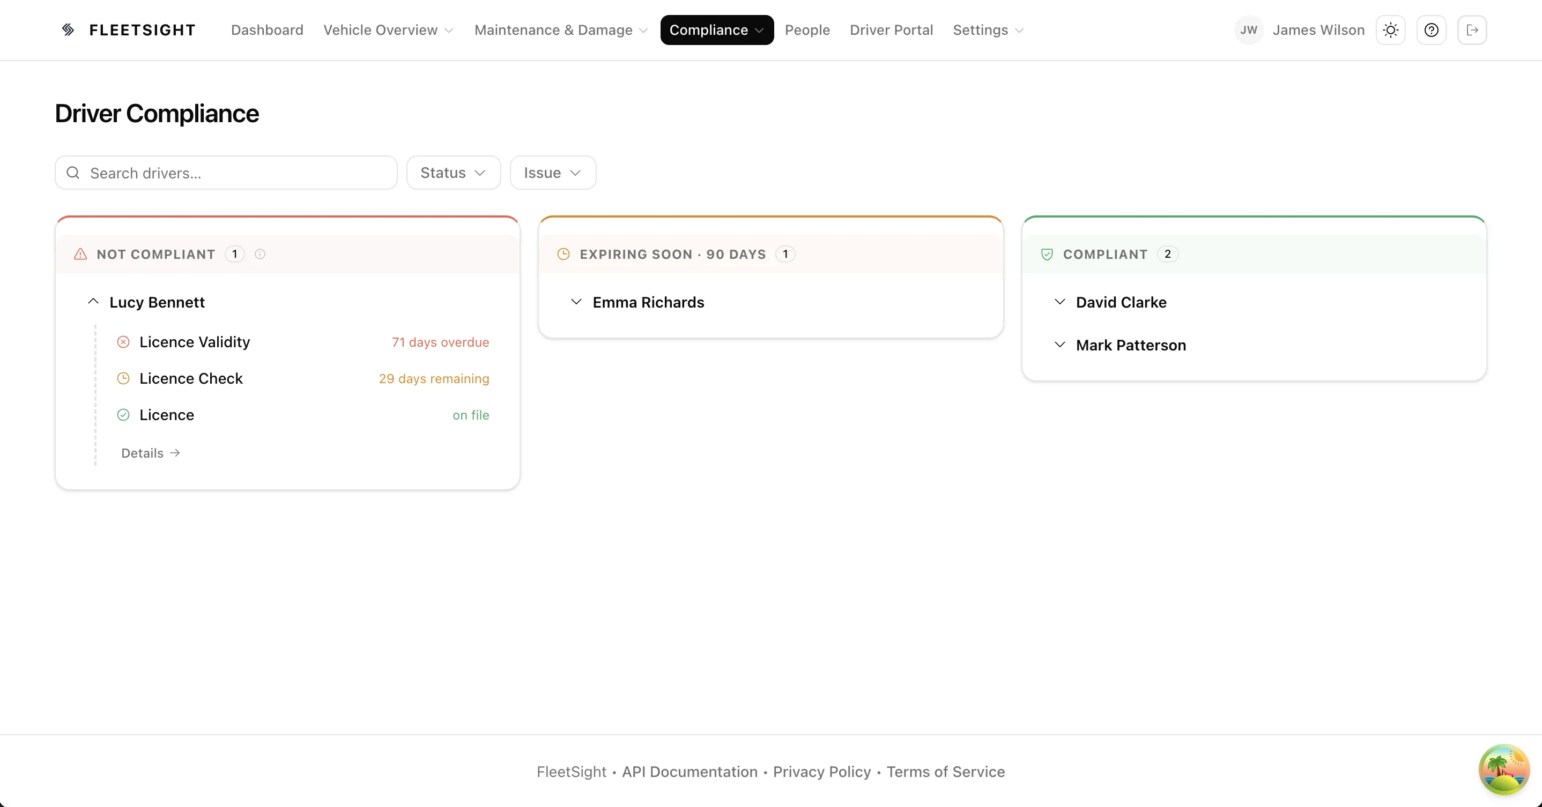Focus the Search drivers field
This screenshot has height=807, width=1542.
226,173
